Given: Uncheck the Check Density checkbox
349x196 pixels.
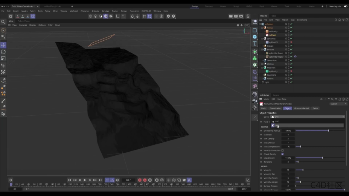Looking at the screenshot, I should tap(282, 154).
